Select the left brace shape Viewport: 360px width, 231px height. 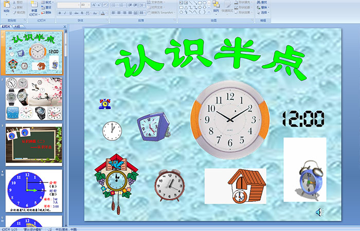coord(200,12)
